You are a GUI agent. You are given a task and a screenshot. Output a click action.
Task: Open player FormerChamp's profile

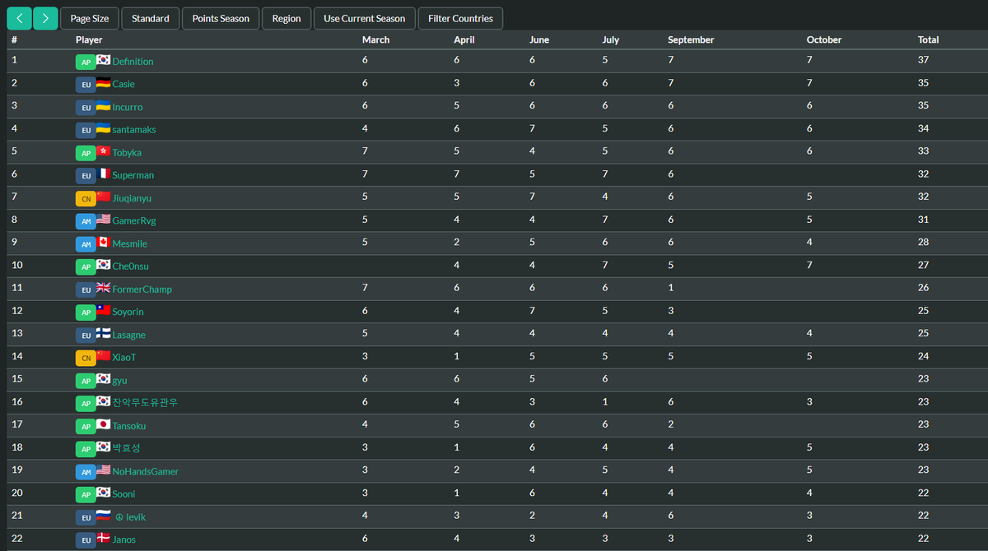142,289
